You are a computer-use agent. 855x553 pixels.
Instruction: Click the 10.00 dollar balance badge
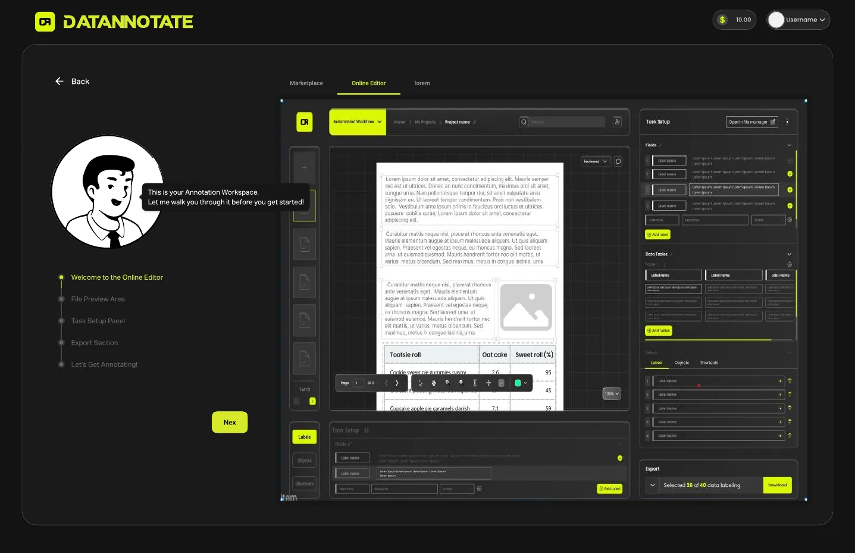click(734, 20)
